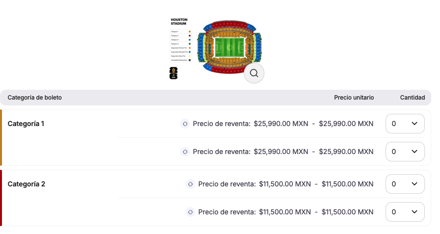The image size is (440, 234).
Task: Click the Cantidad column header
Action: pyautogui.click(x=413, y=98)
